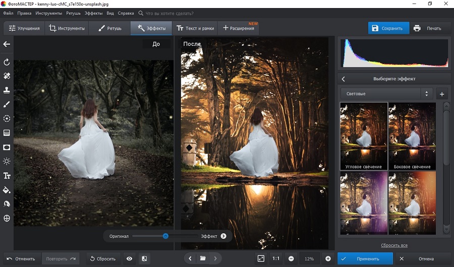This screenshot has height=267, width=454.
Task: Click the Отмена button
Action: coord(423,258)
